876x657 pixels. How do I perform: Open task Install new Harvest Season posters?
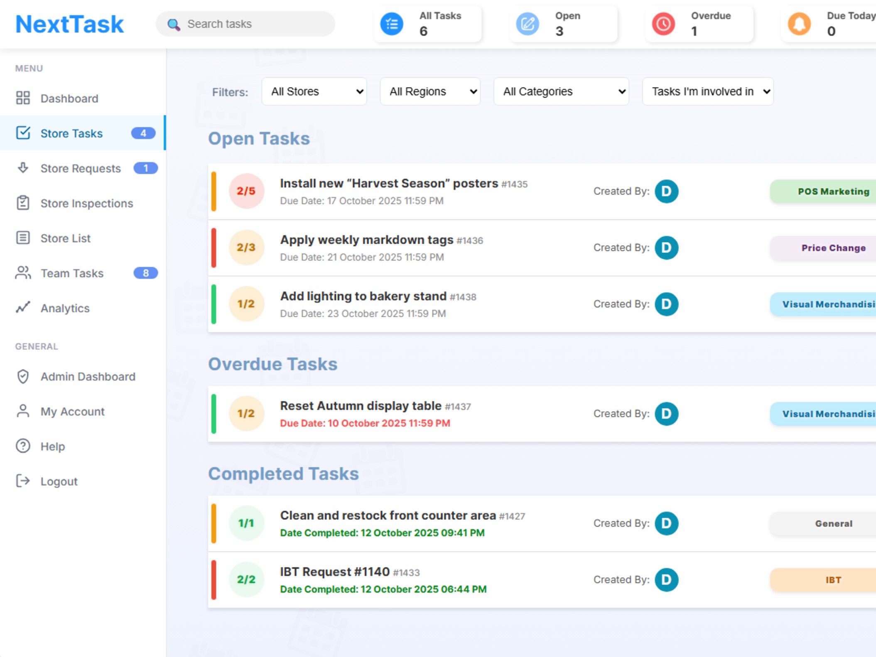[x=389, y=183]
